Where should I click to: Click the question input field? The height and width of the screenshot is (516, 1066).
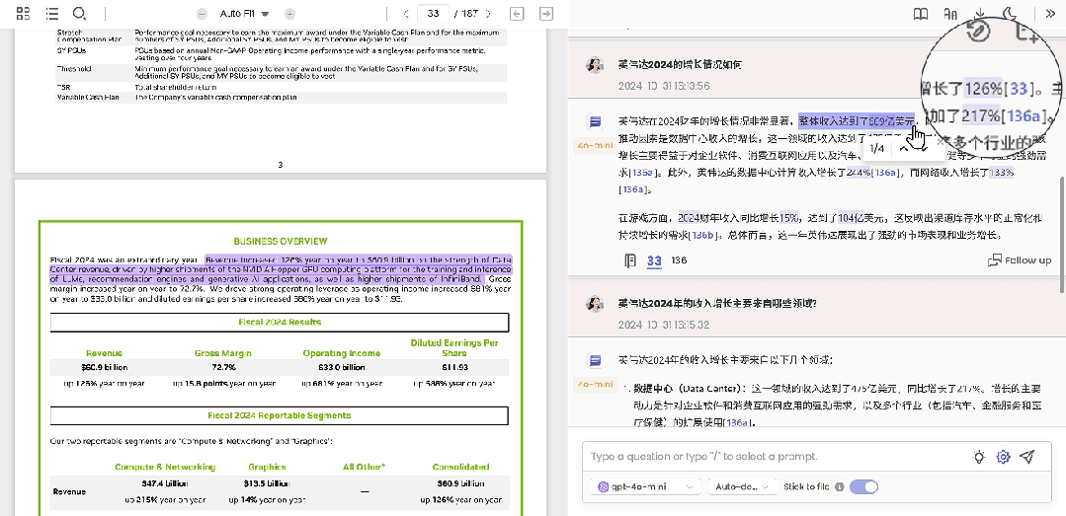coord(775,457)
